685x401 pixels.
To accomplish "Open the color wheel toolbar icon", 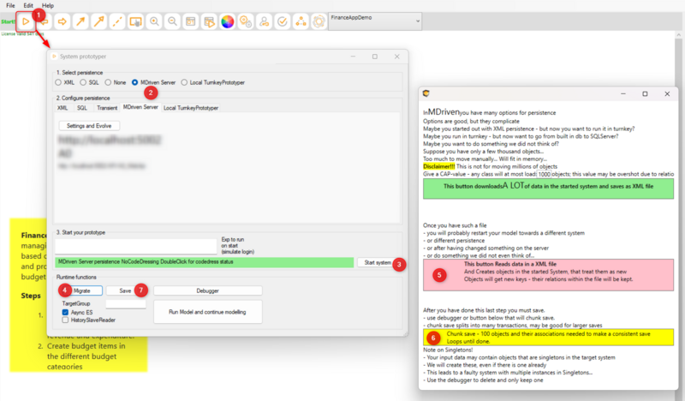I will [x=227, y=21].
